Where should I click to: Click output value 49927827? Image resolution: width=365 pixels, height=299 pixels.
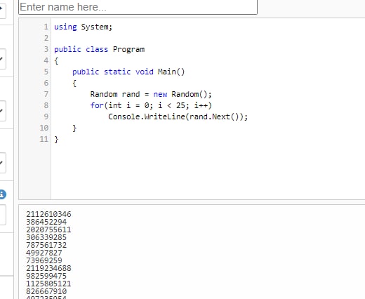44,253
